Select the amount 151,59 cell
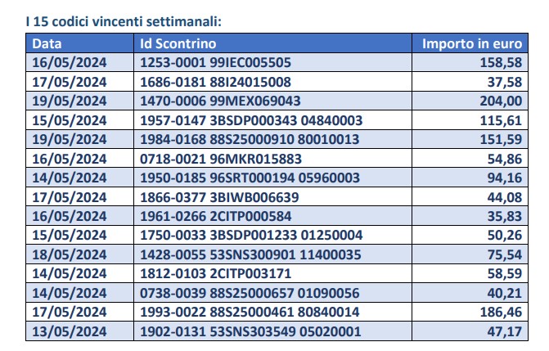 click(470, 139)
